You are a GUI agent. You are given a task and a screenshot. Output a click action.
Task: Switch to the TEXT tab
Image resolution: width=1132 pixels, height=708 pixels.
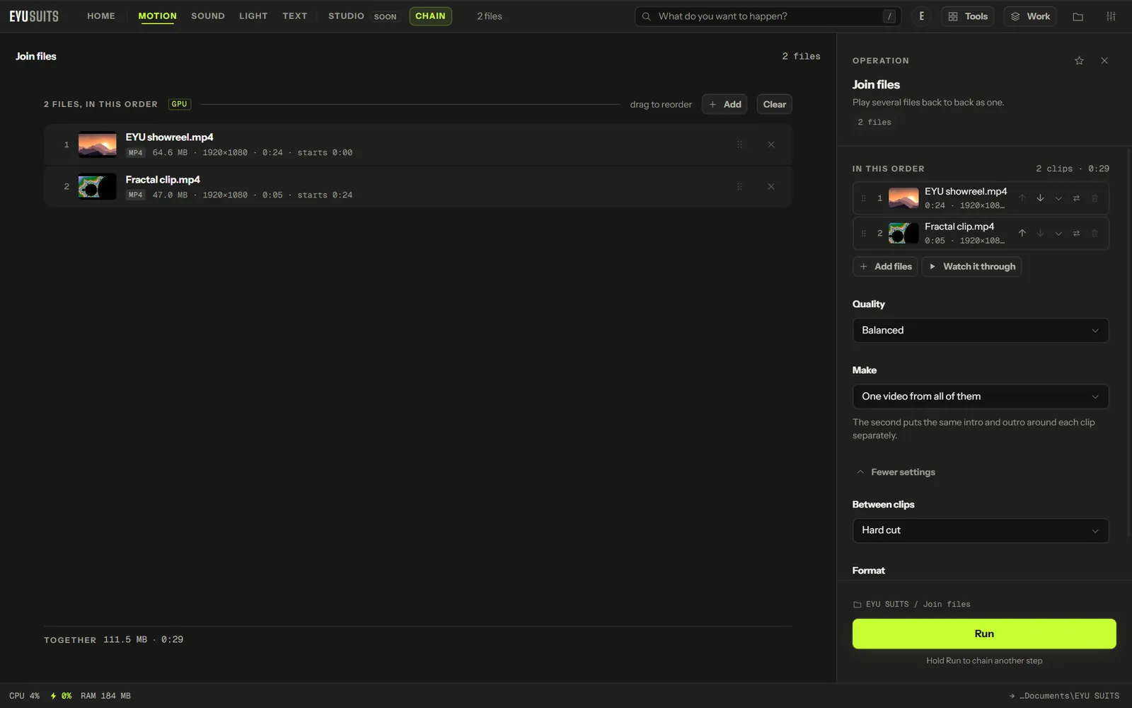pyautogui.click(x=295, y=16)
